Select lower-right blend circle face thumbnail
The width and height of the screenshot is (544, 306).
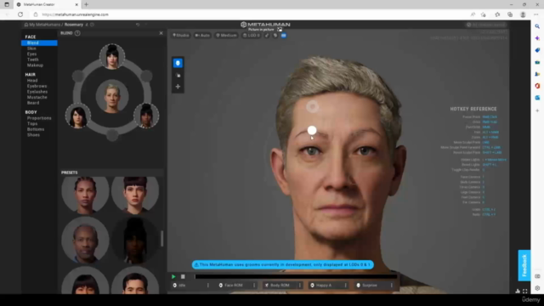[x=146, y=116]
